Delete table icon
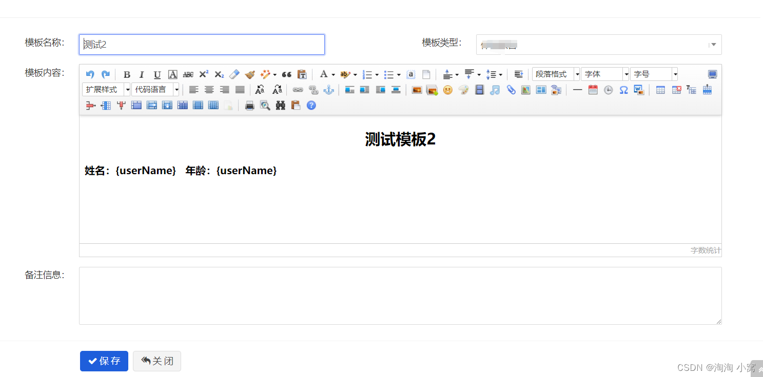This screenshot has width=763, height=377. click(676, 90)
